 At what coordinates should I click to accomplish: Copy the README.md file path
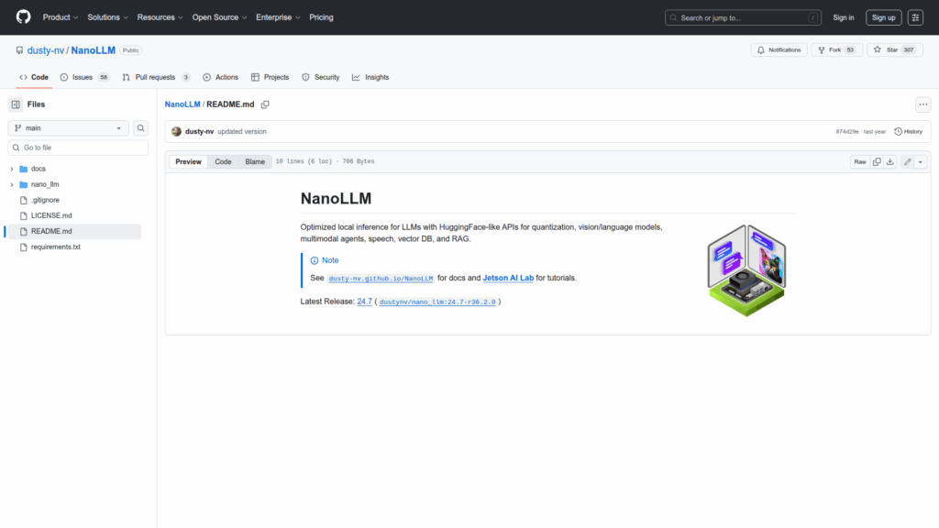265,104
